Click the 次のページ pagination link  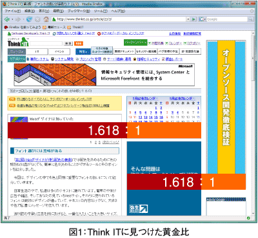point(110,142)
